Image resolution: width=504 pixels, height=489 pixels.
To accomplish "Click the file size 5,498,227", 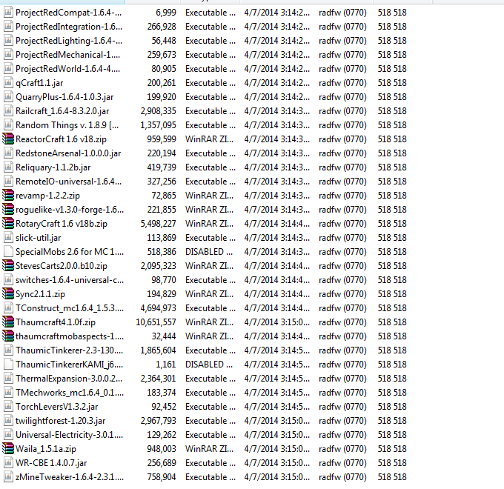I will pyautogui.click(x=158, y=223).
